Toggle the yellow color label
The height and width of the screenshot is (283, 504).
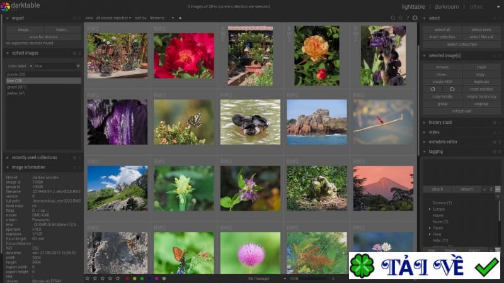point(135,278)
